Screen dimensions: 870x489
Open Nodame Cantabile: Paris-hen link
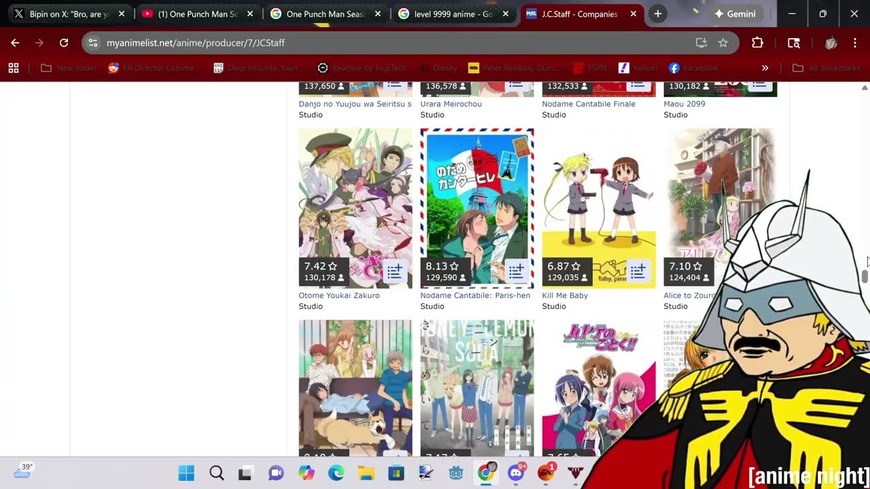pyautogui.click(x=475, y=295)
